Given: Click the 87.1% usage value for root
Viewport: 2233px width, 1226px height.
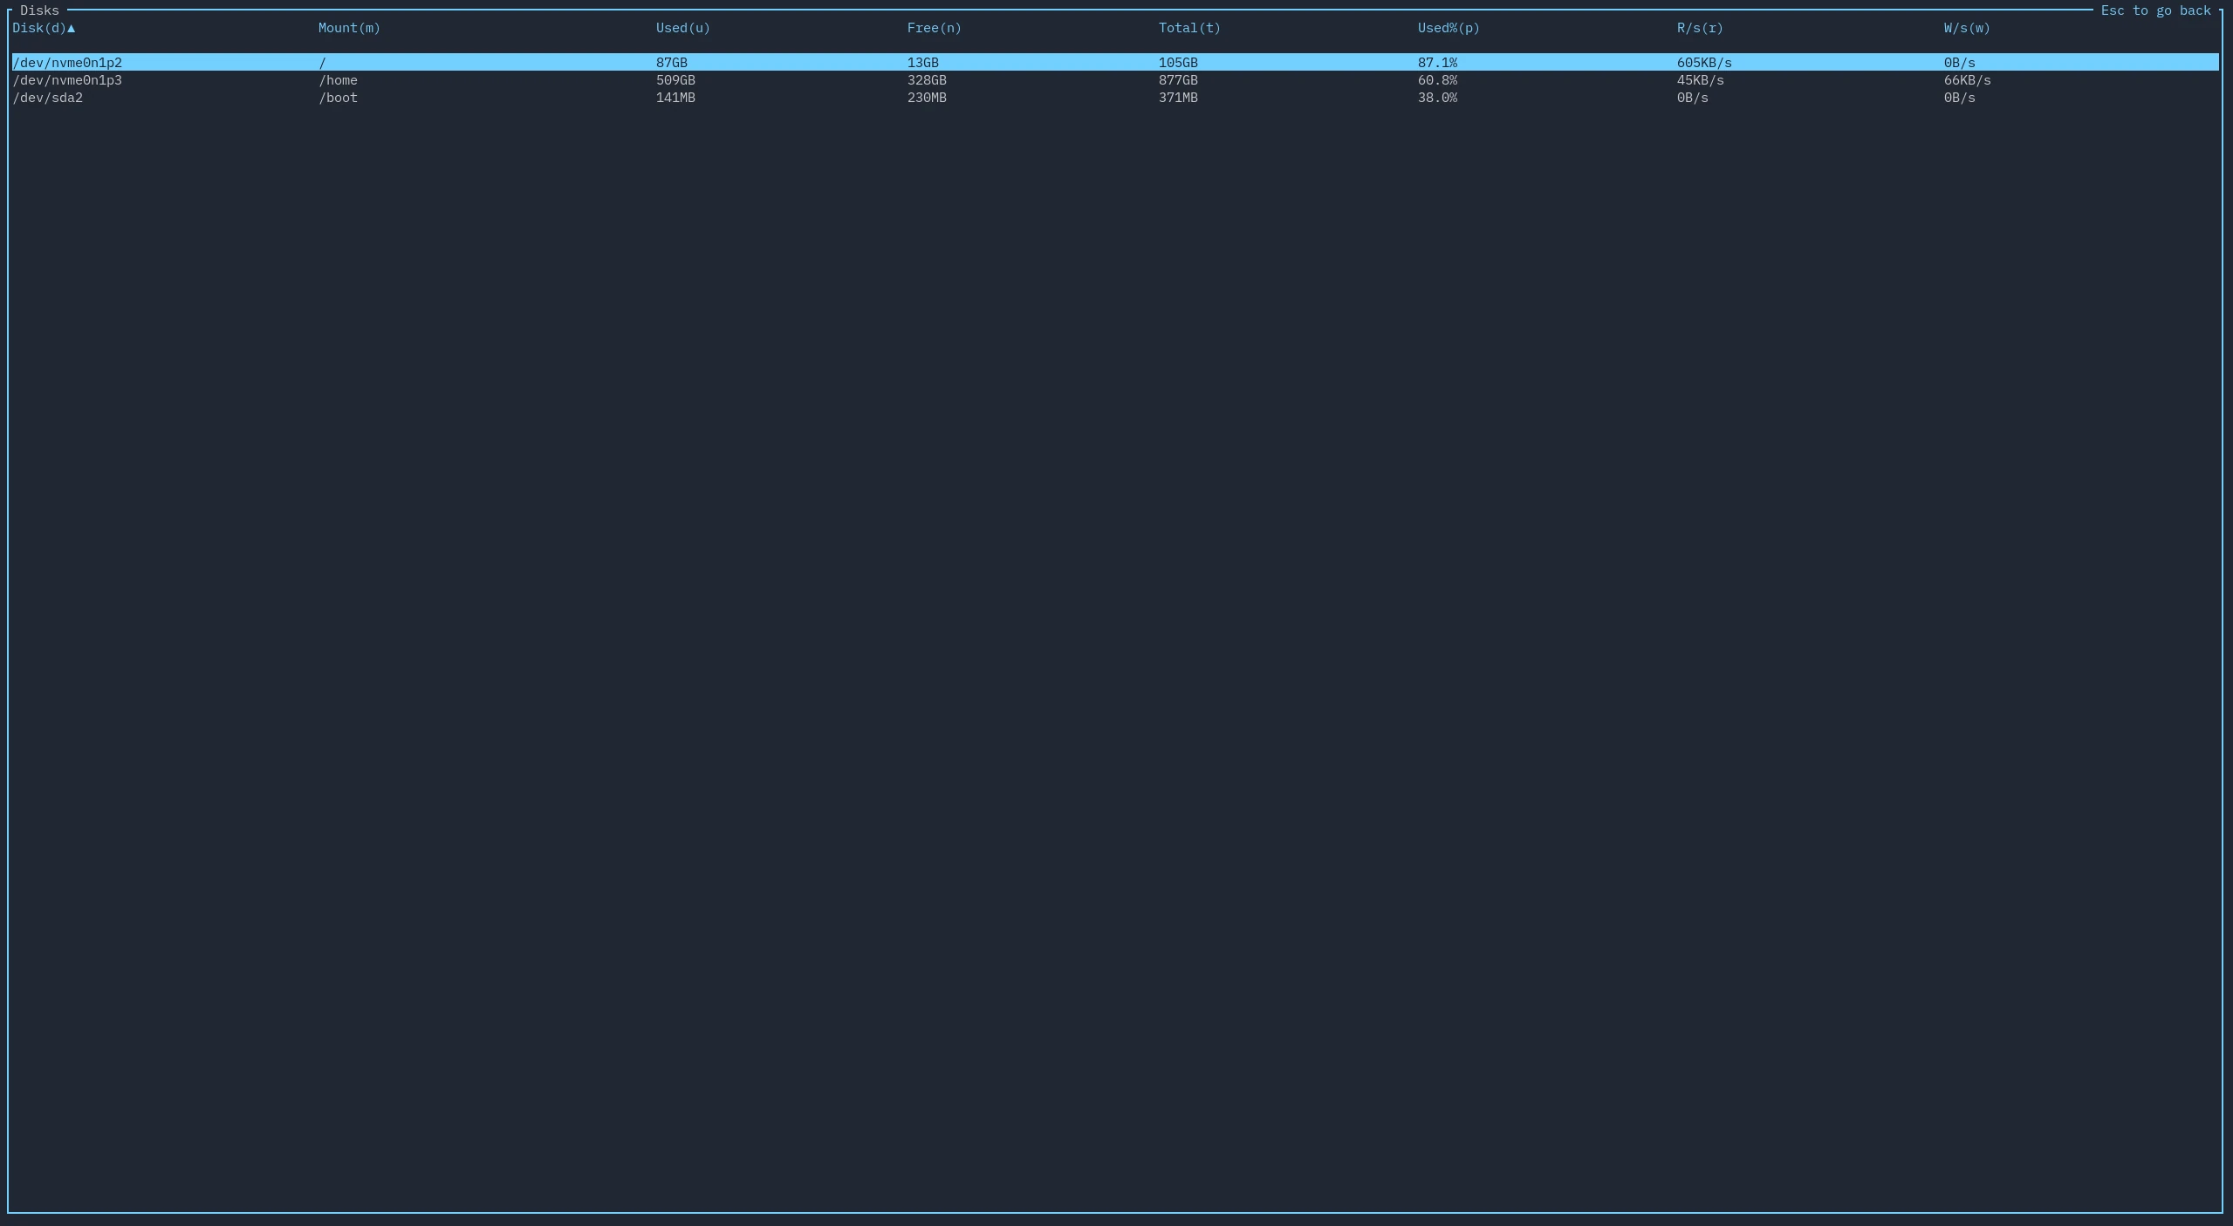Looking at the screenshot, I should [1436, 62].
